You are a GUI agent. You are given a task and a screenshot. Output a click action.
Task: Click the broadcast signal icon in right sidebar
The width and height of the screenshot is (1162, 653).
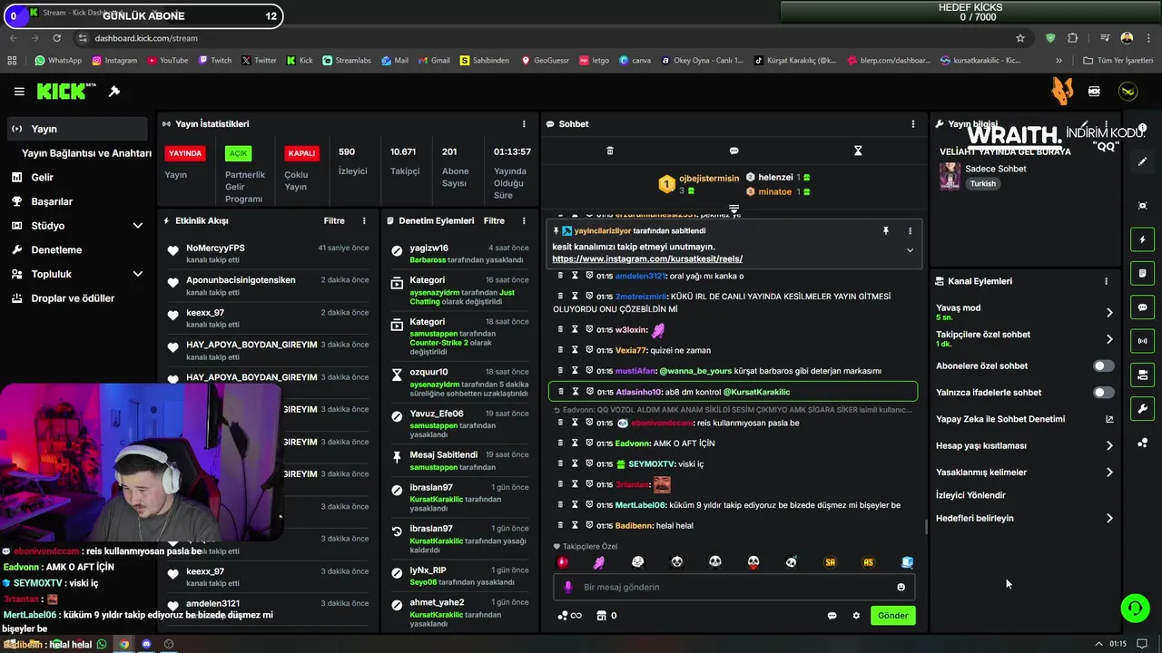tap(1143, 341)
